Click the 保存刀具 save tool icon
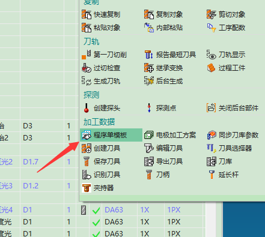265x237 pixels. point(87,161)
